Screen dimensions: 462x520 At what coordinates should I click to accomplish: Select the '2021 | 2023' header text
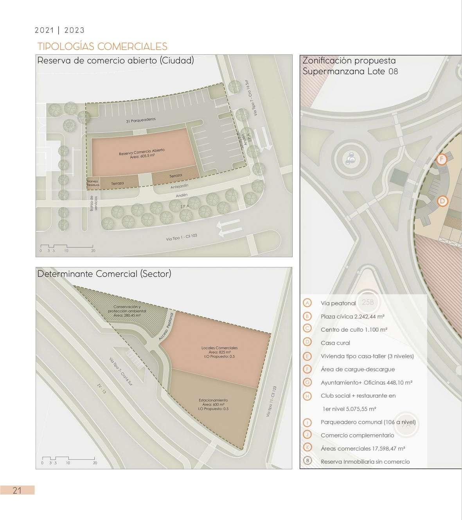tap(59, 30)
